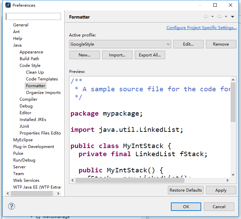241x219 pixels.
Task: Click preview horizontal scroll right arrow
Action: [228, 180]
